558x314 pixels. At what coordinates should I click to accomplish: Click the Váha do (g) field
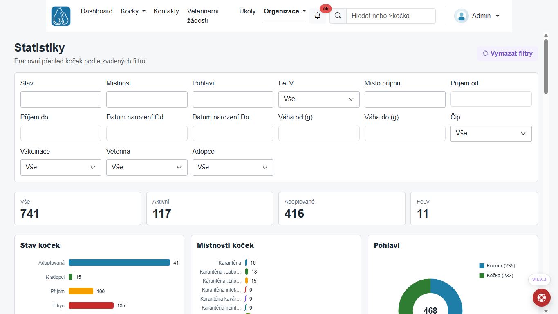pyautogui.click(x=405, y=133)
